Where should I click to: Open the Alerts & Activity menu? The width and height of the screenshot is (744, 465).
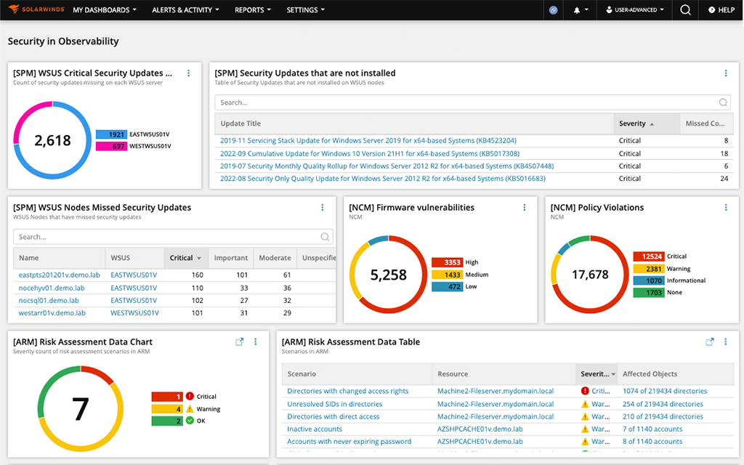185,10
